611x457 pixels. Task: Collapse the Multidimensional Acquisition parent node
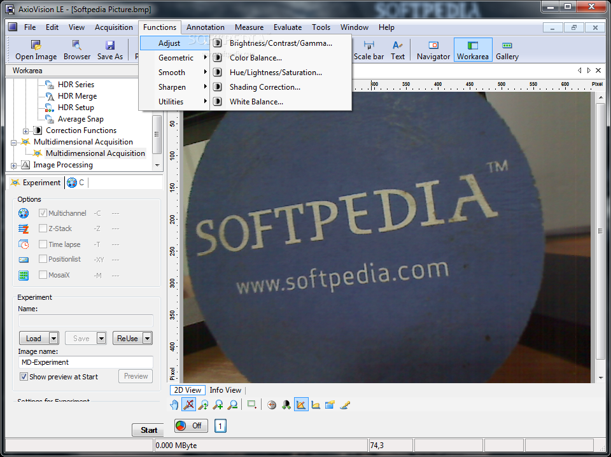click(x=13, y=143)
